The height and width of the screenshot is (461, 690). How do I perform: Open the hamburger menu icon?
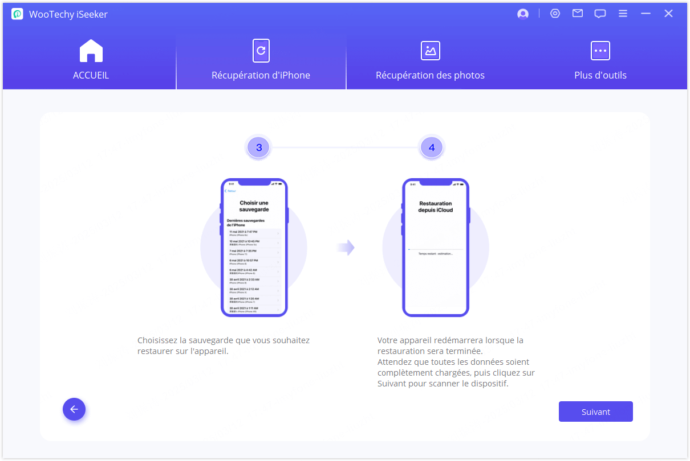(623, 14)
